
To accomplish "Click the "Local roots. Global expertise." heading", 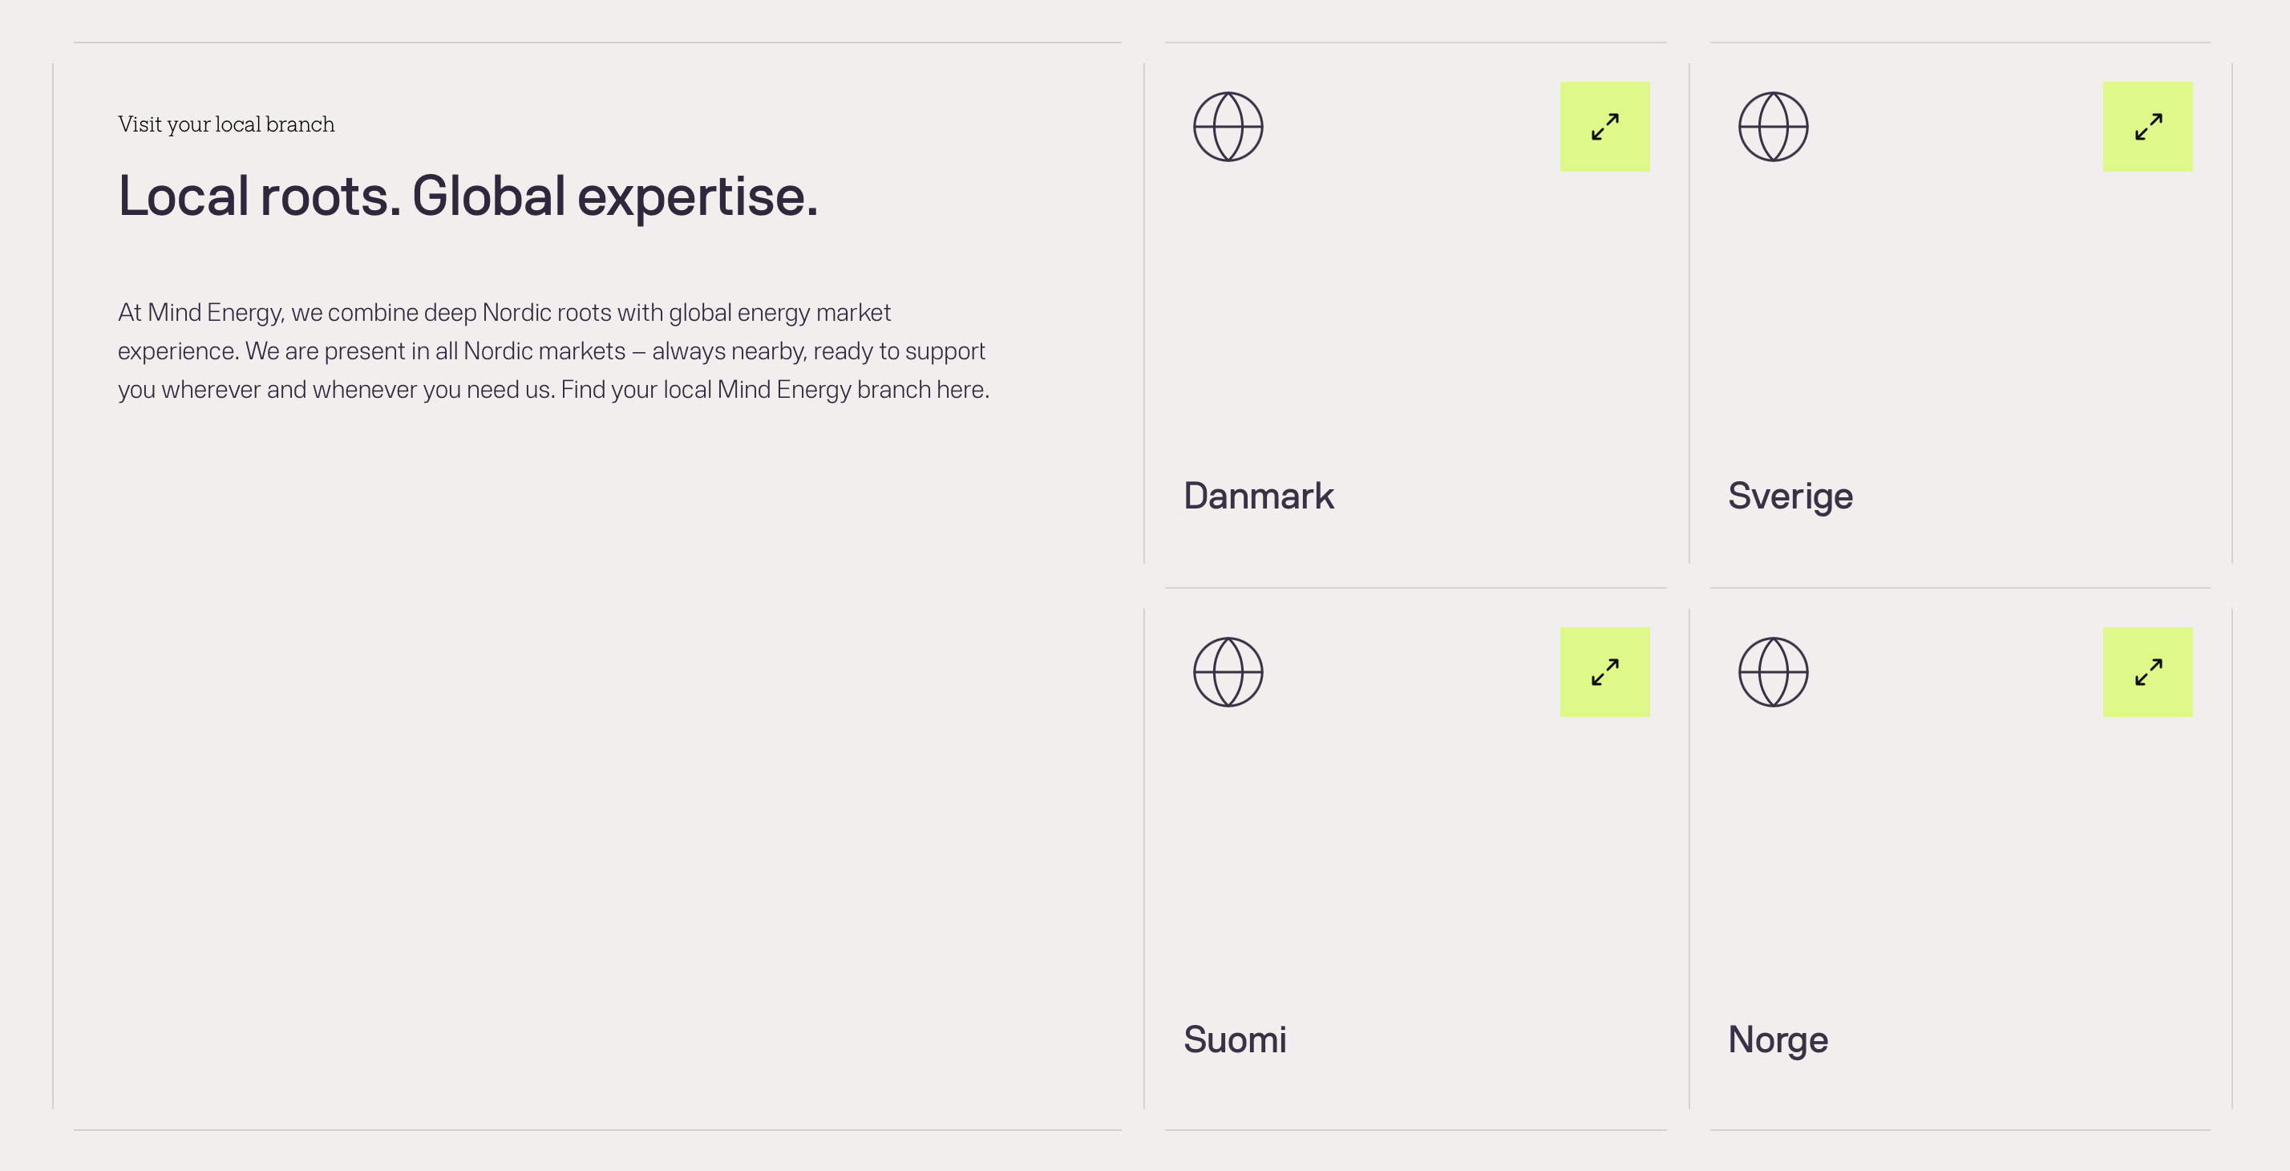I will 467,196.
